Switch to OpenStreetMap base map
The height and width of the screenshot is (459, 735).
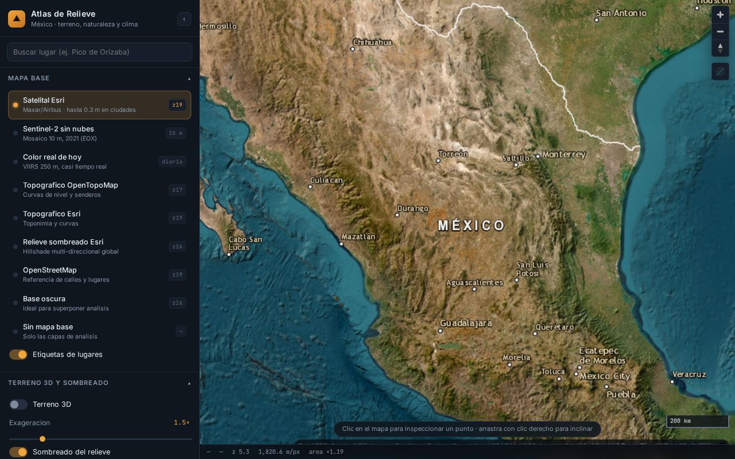(99, 275)
